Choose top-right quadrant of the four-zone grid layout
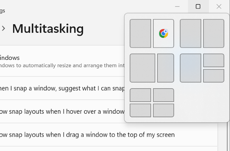 [x=164, y=95]
